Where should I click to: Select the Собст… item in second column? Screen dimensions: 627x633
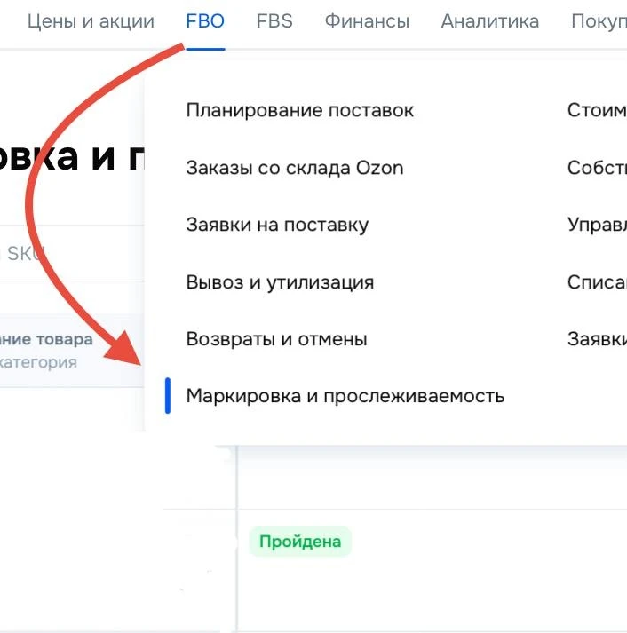point(597,168)
